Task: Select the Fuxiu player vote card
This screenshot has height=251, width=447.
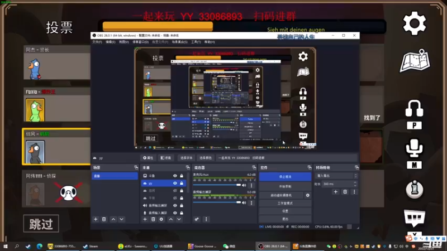Action: coord(57,105)
